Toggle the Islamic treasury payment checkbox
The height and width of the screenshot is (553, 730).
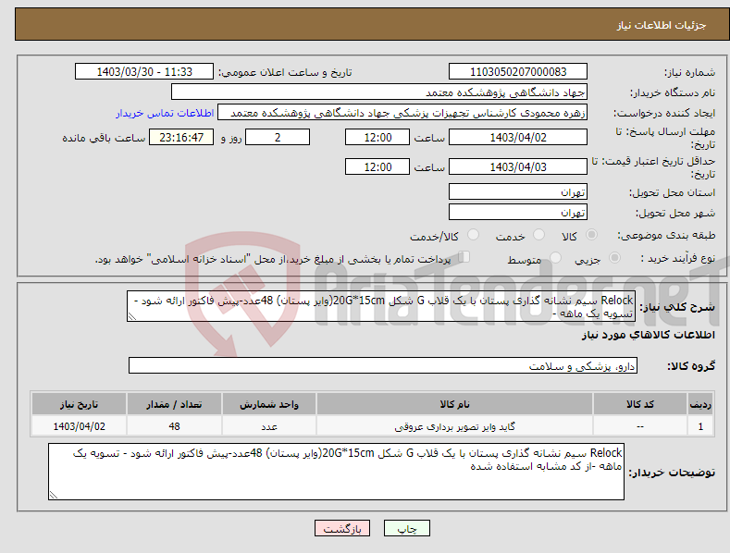coord(464,257)
